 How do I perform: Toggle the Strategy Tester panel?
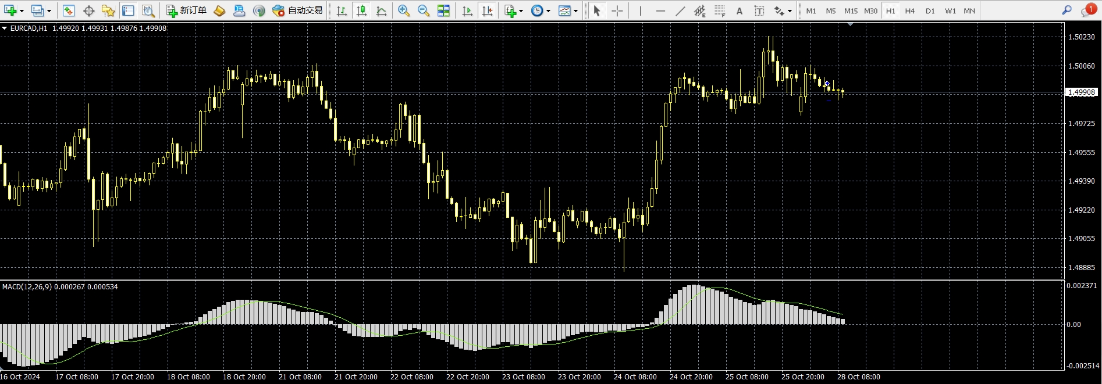[x=148, y=10]
